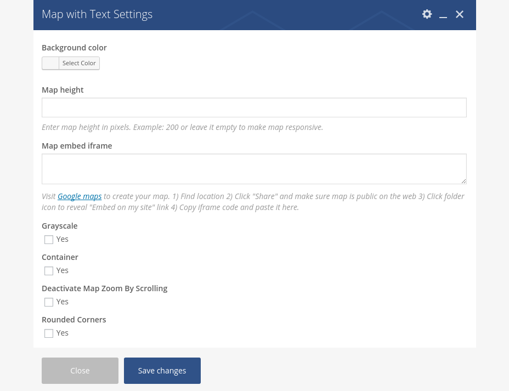Focus the Map height input field
This screenshot has width=509, height=391.
(x=254, y=107)
